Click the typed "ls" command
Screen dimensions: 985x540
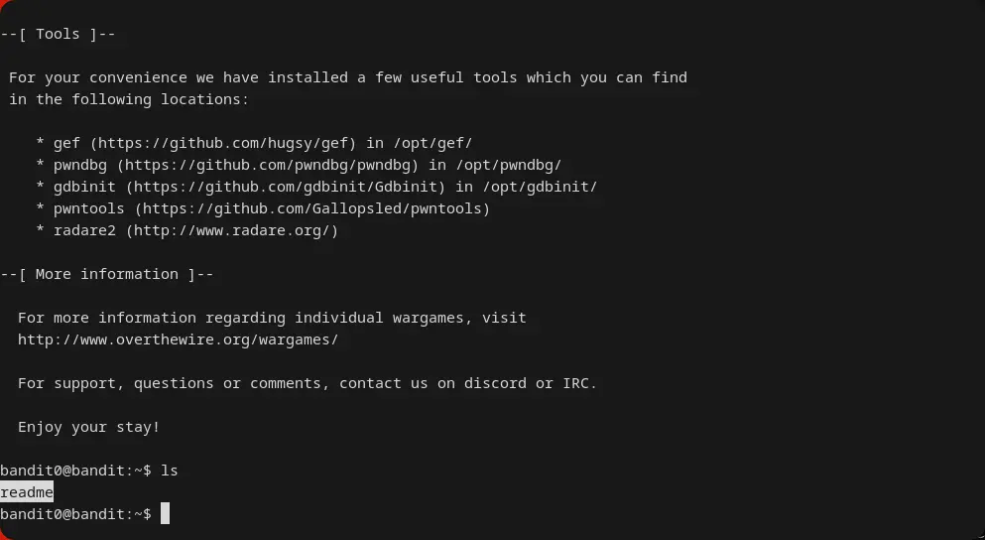pyautogui.click(x=169, y=471)
